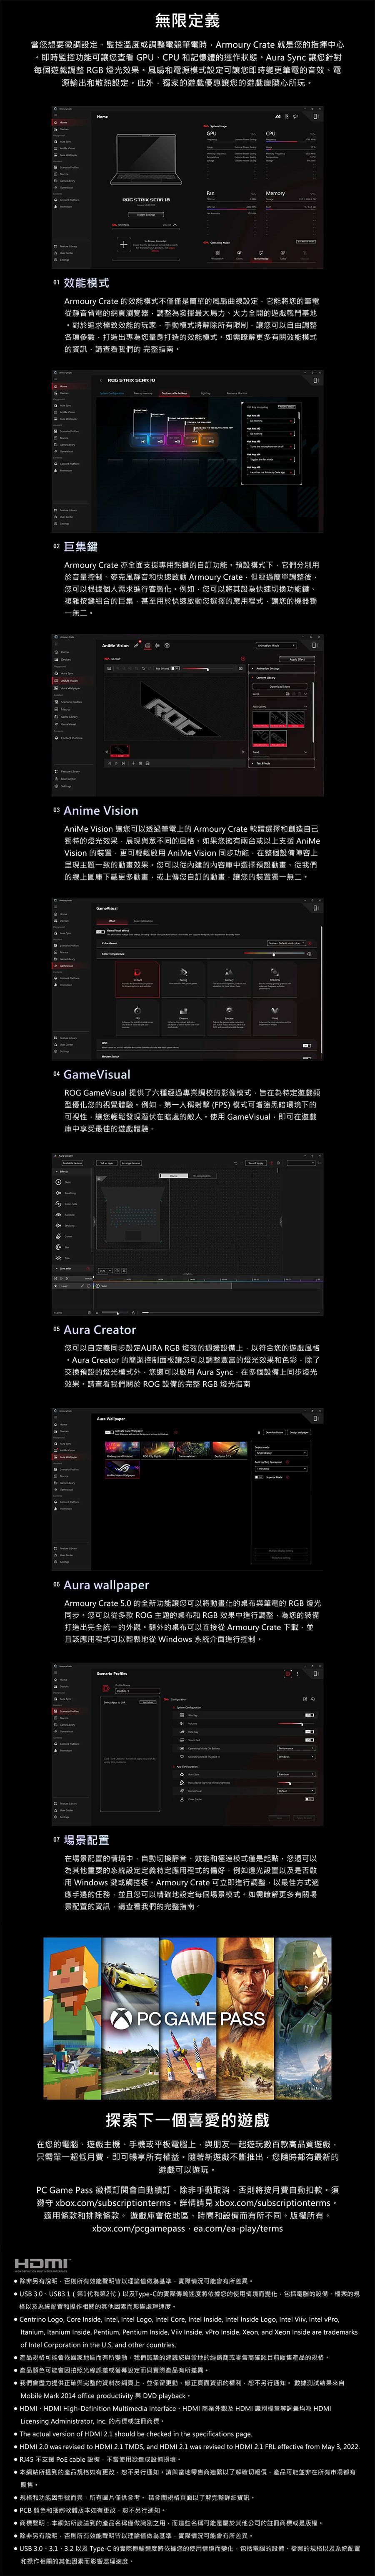Viewport: 375px width, 2576px height.
Task: Toggle the Win Key switch in Scenario Profiles
Action: (x=309, y=1715)
